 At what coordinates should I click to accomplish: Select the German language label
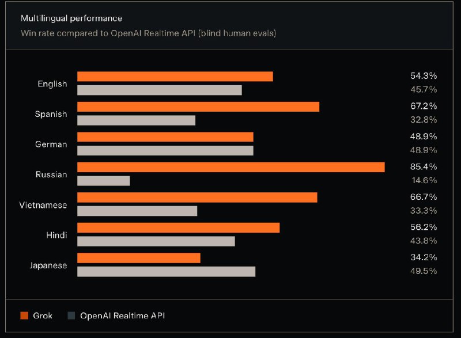[51, 145]
